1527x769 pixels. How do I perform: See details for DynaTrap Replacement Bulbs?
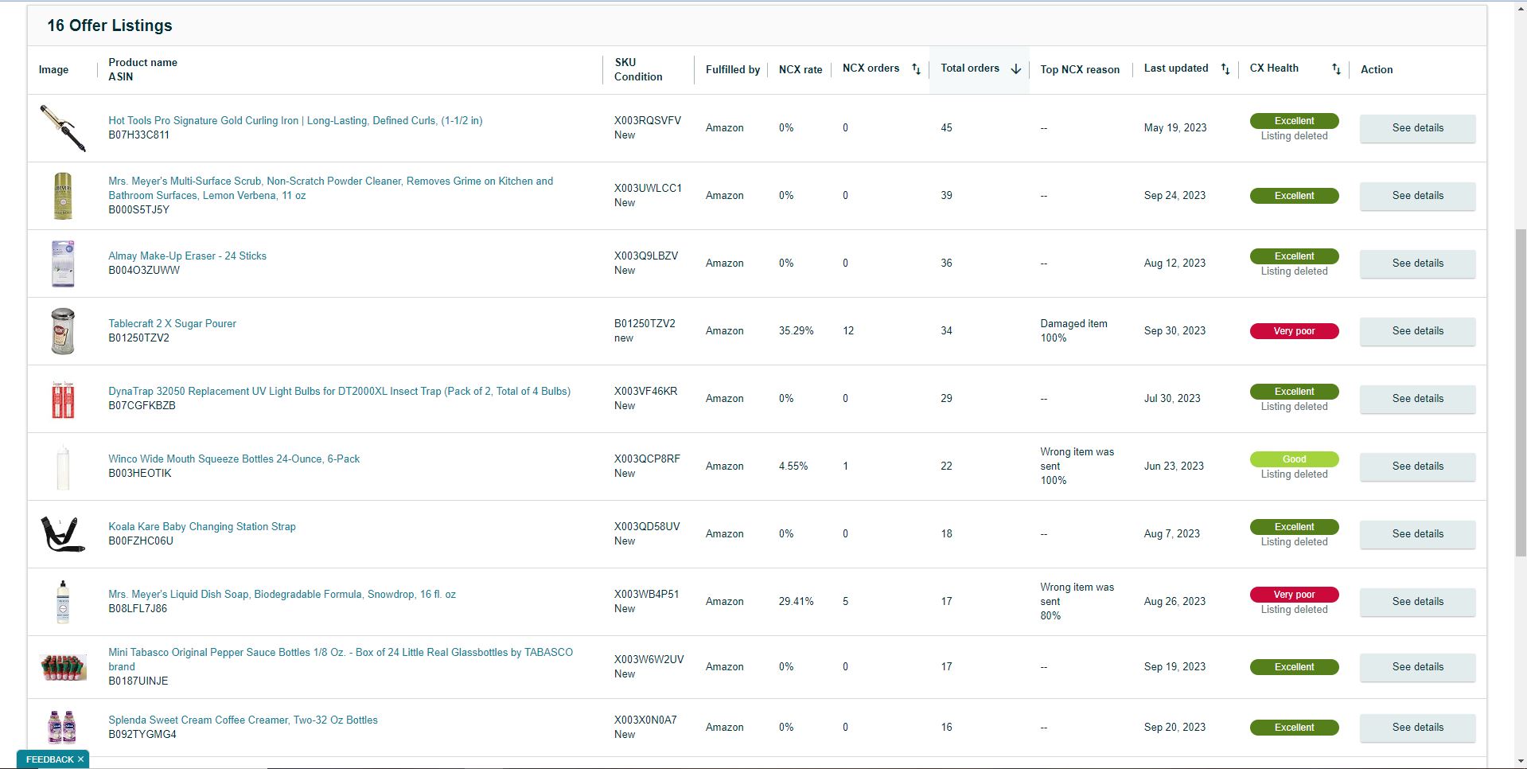(1417, 399)
